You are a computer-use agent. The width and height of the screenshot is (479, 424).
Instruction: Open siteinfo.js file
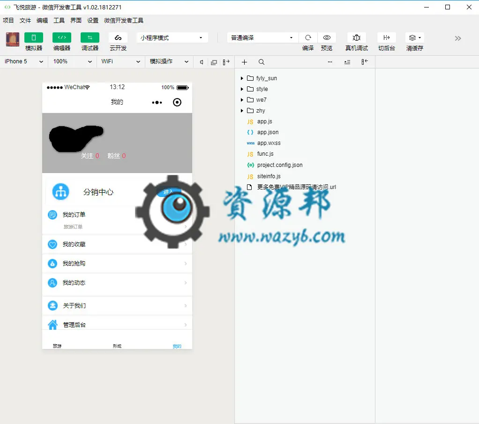pos(269,176)
